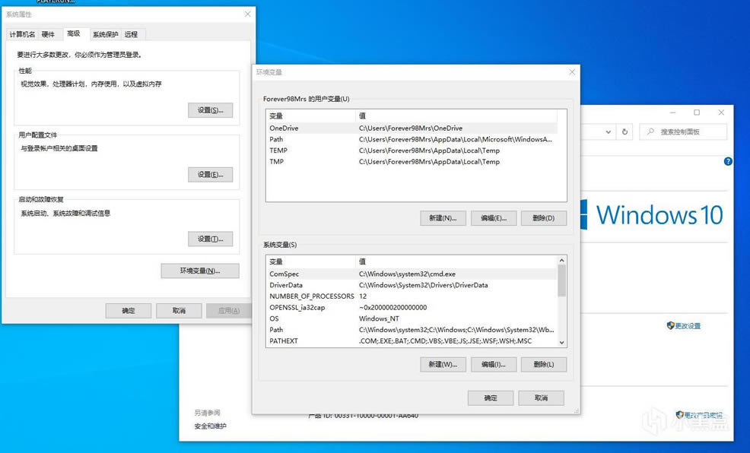Click system variables scrollbar down arrow
750x453 pixels.
tap(562, 342)
